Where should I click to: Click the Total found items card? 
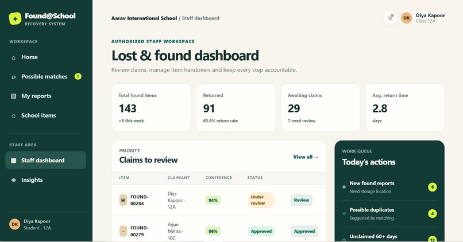pyautogui.click(x=151, y=107)
